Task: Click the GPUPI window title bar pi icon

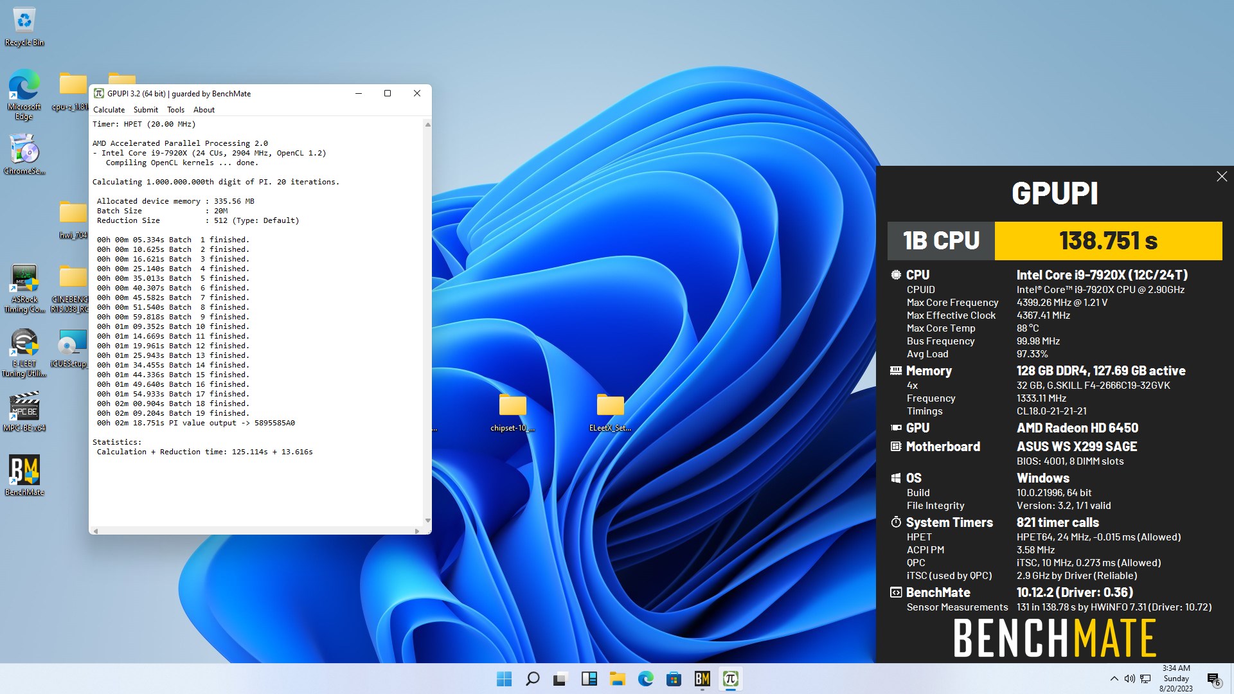Action: (99, 93)
